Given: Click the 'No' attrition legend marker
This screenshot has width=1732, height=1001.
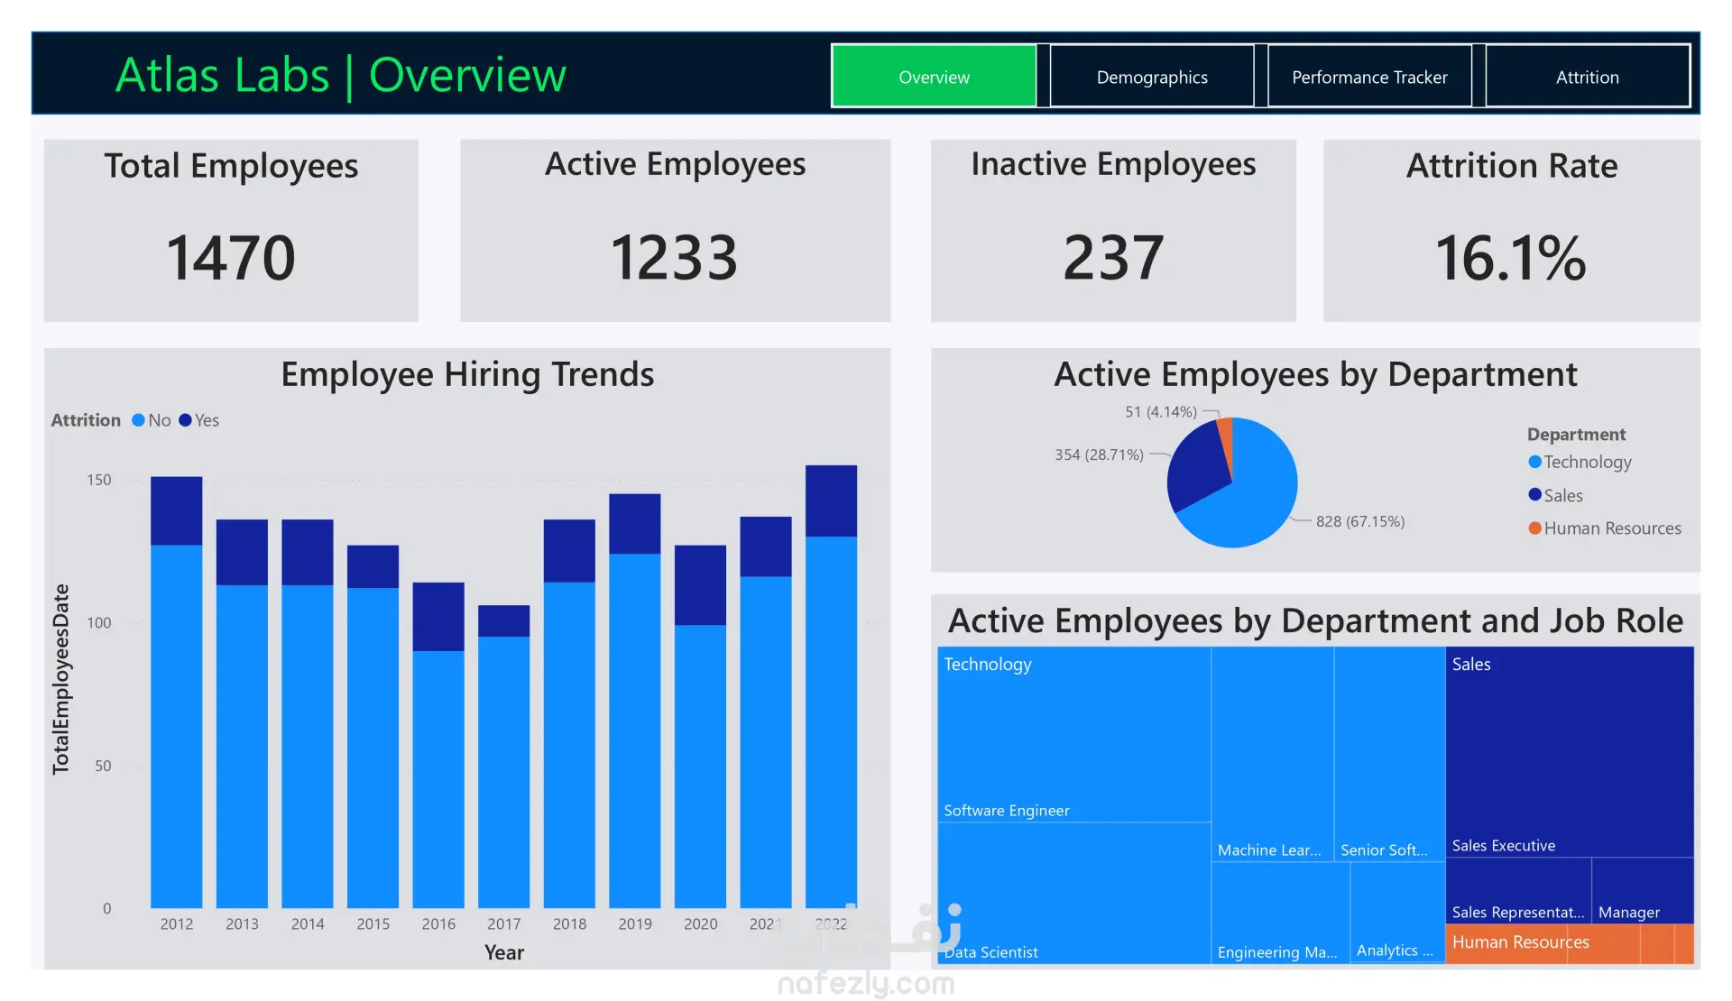Looking at the screenshot, I should click(x=139, y=420).
